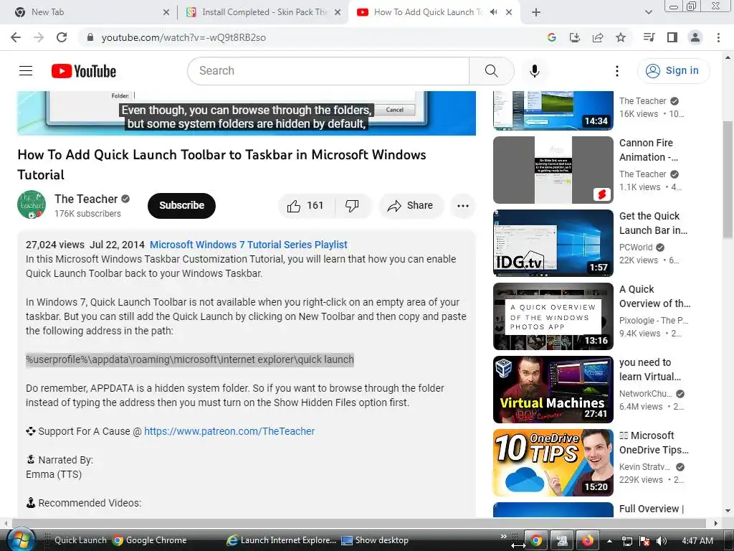Click the YouTube search input field

pos(328,71)
